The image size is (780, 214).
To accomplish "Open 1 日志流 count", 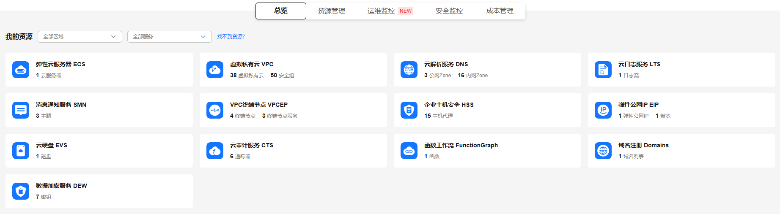I will [629, 76].
